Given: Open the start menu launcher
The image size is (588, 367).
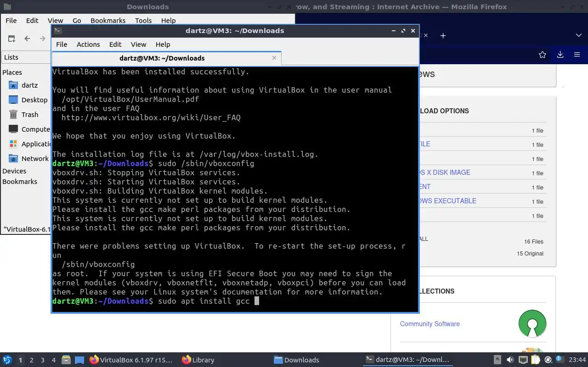Looking at the screenshot, I should (x=7, y=360).
